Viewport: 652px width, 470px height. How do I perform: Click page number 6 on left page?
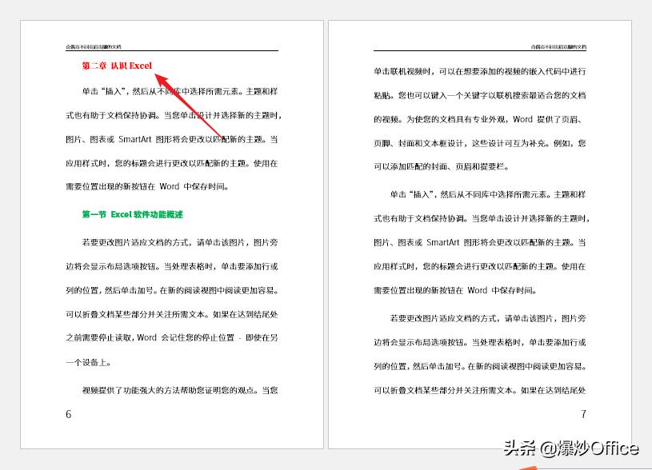point(68,415)
